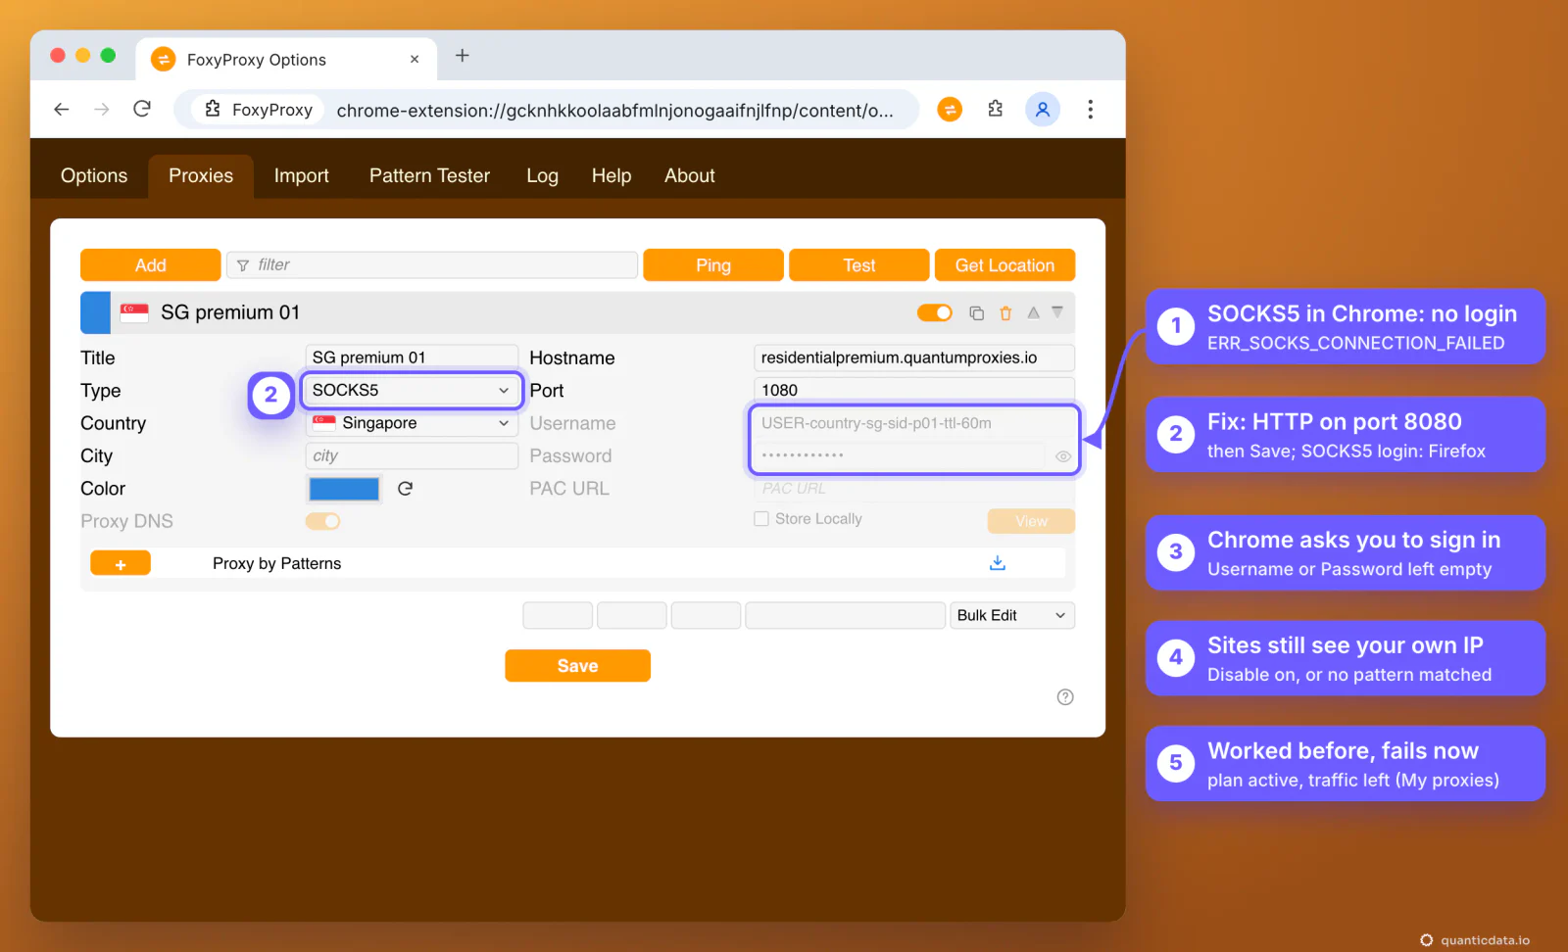Viewport: 1568px width, 952px height.
Task: Open the Chrome profile avatar
Action: (1043, 110)
